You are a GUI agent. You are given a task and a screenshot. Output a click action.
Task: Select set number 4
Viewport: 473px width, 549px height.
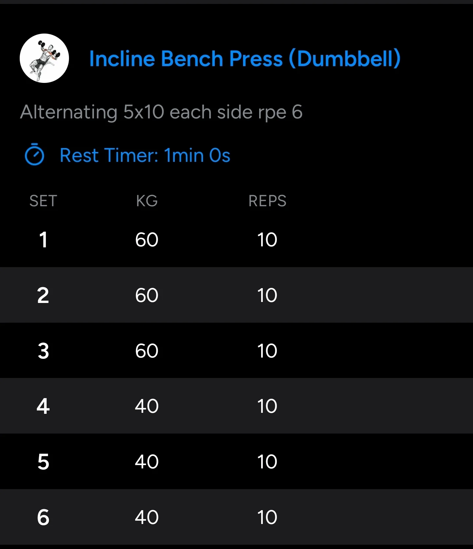[43, 406]
